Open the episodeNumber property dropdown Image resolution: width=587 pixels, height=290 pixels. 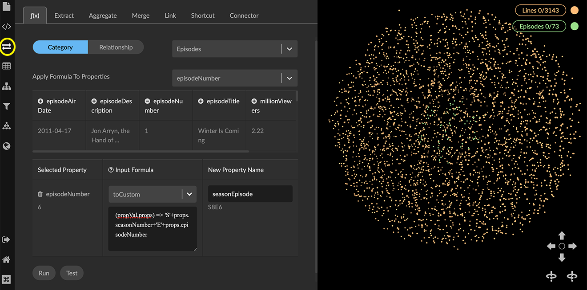coord(289,78)
